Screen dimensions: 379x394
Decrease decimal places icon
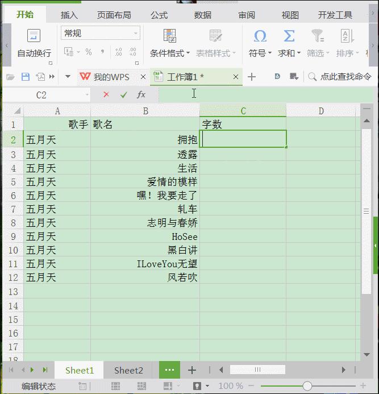click(x=132, y=52)
